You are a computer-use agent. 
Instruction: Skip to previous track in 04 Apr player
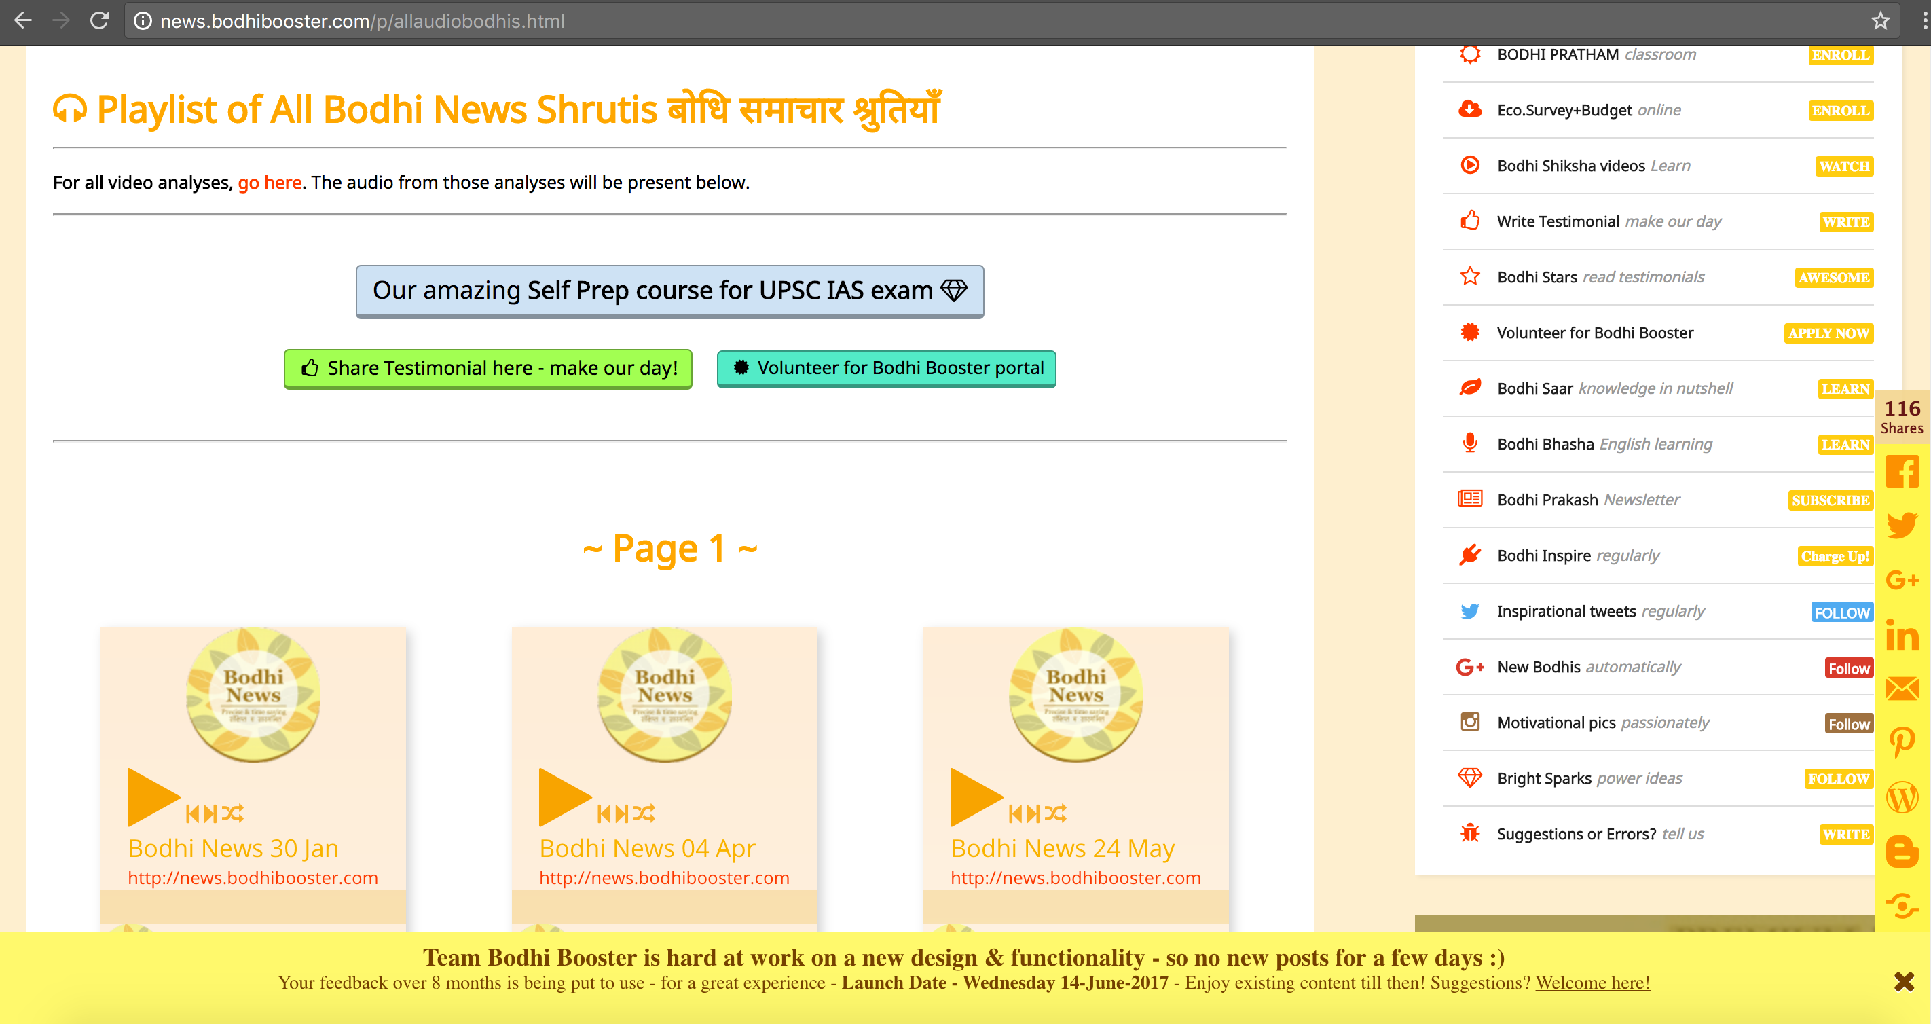604,814
